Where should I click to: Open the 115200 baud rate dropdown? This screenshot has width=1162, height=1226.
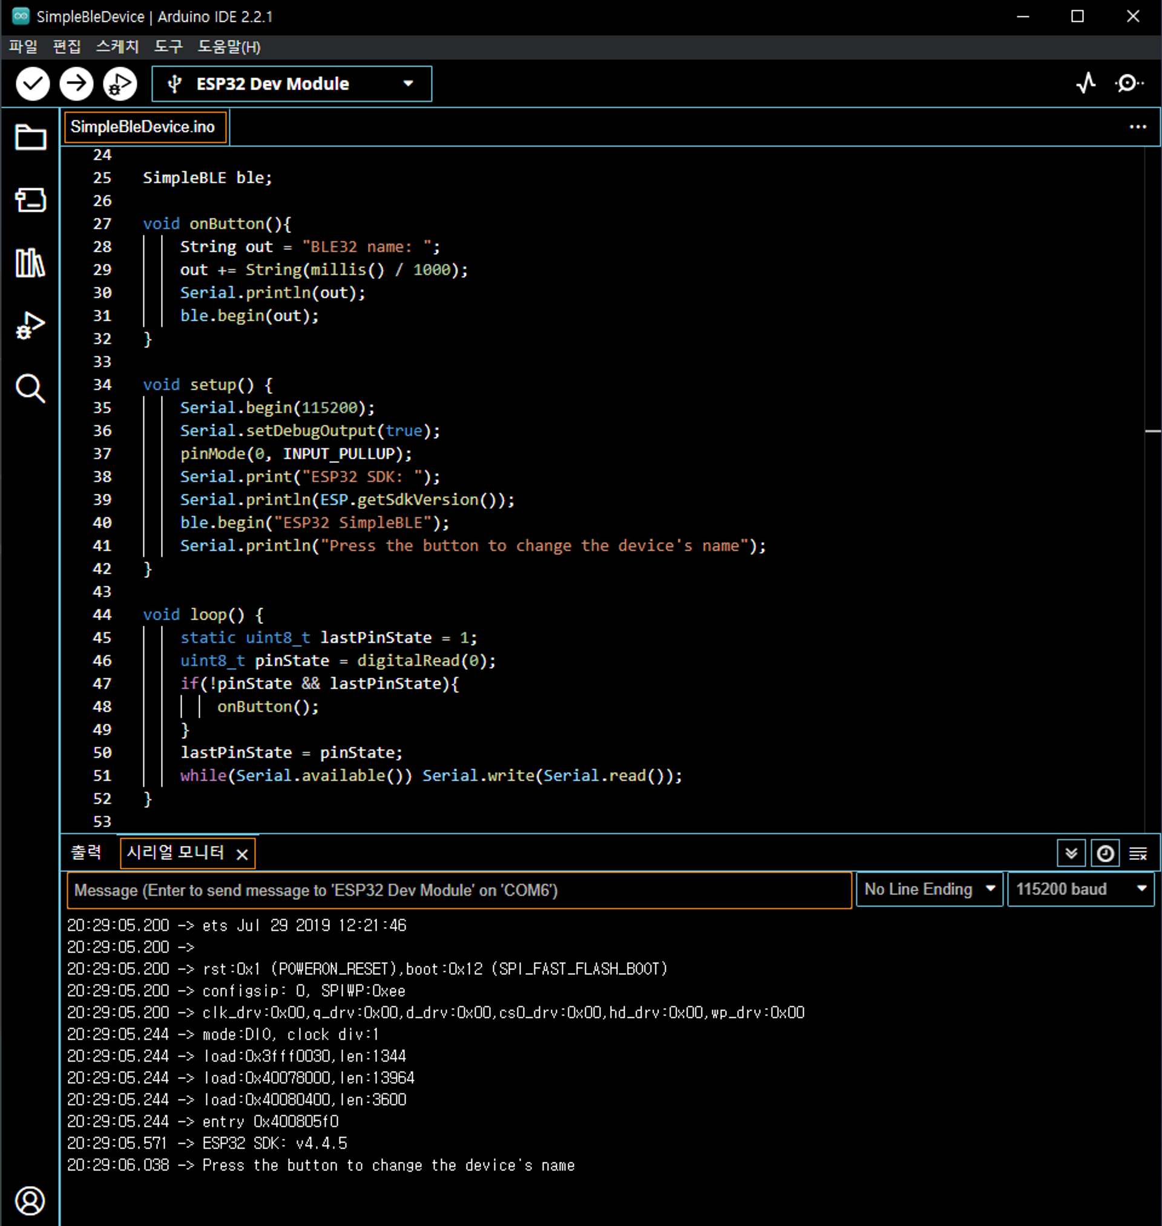click(1080, 889)
